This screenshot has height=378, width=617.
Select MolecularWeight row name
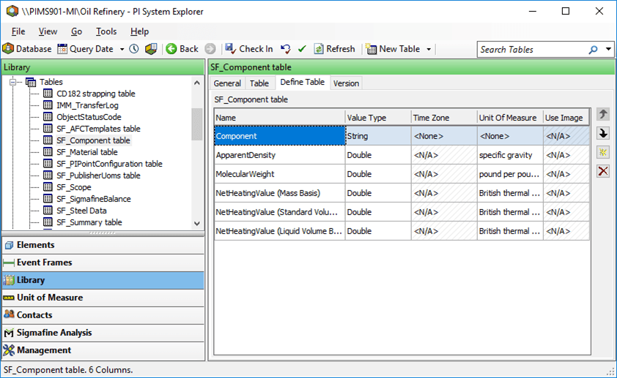tap(280, 174)
